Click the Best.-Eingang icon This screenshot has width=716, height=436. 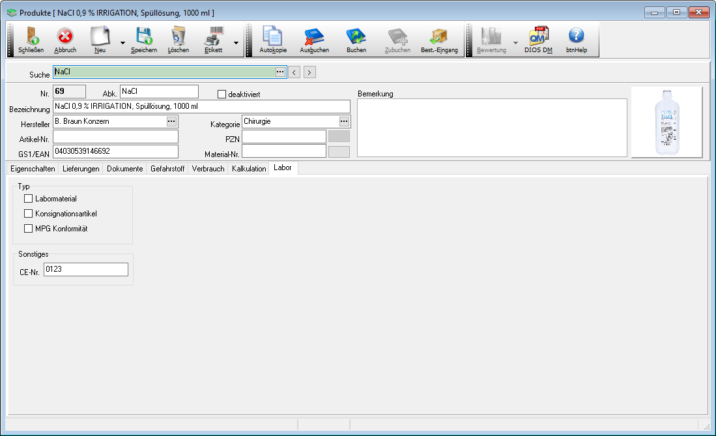tap(439, 38)
